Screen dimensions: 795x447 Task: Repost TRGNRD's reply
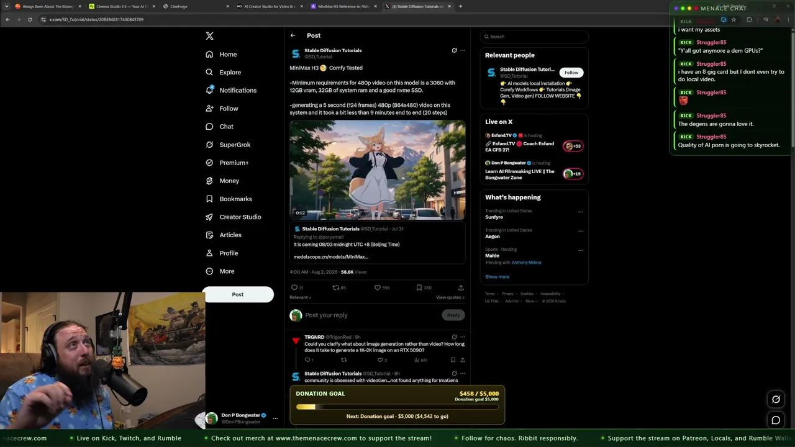(x=344, y=360)
